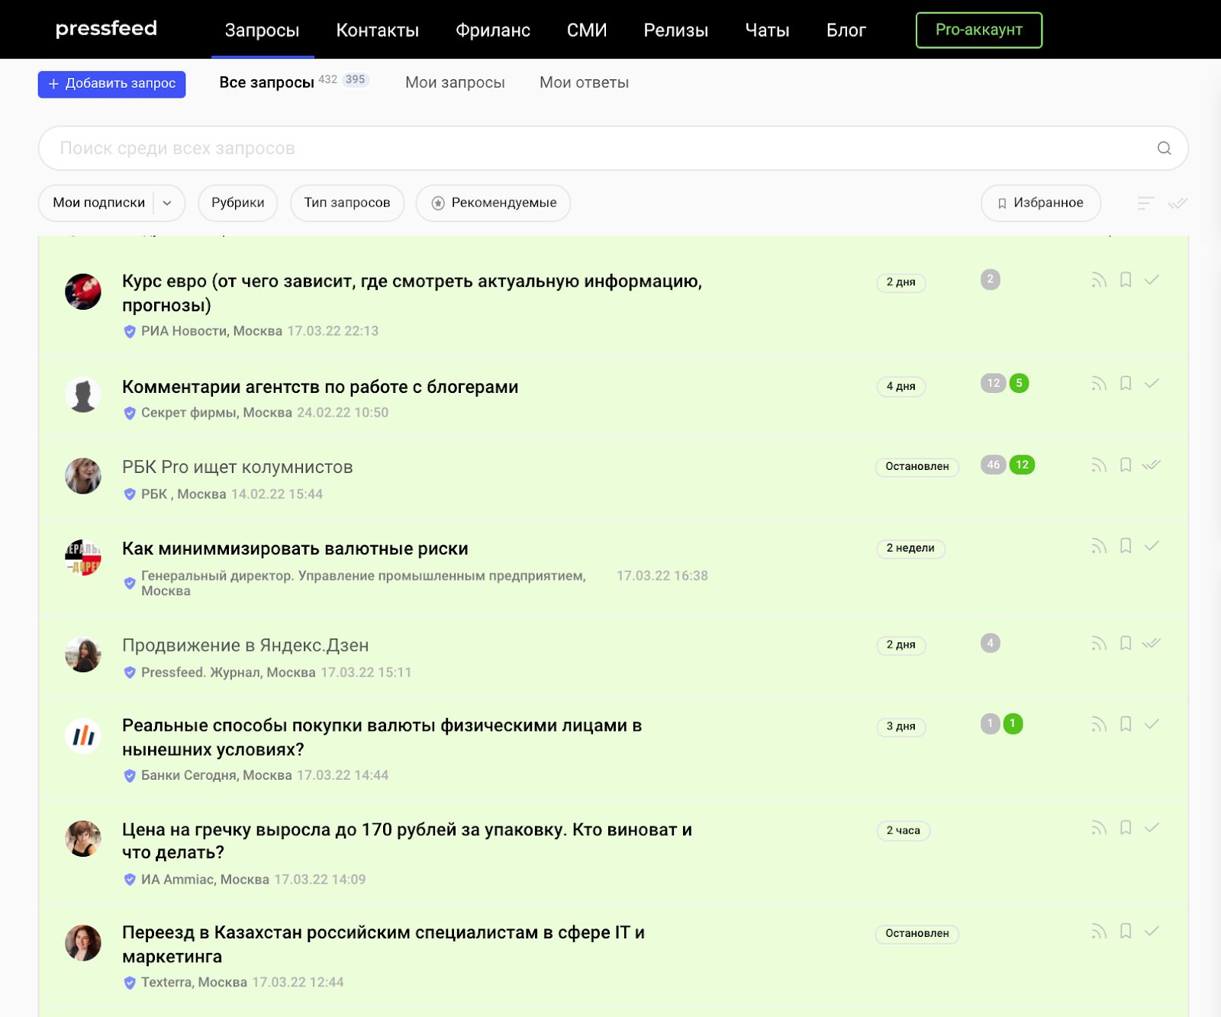The height and width of the screenshot is (1017, 1221).
Task: Open Pro-аккаунт button
Action: click(x=978, y=30)
